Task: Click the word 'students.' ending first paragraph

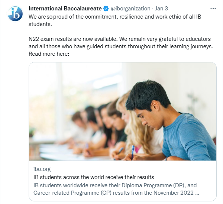Action: pyautogui.click(x=41, y=24)
